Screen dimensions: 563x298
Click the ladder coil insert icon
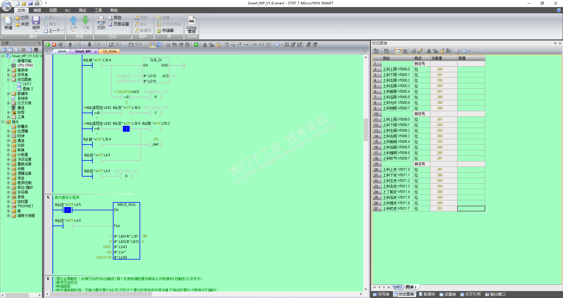coord(261,45)
